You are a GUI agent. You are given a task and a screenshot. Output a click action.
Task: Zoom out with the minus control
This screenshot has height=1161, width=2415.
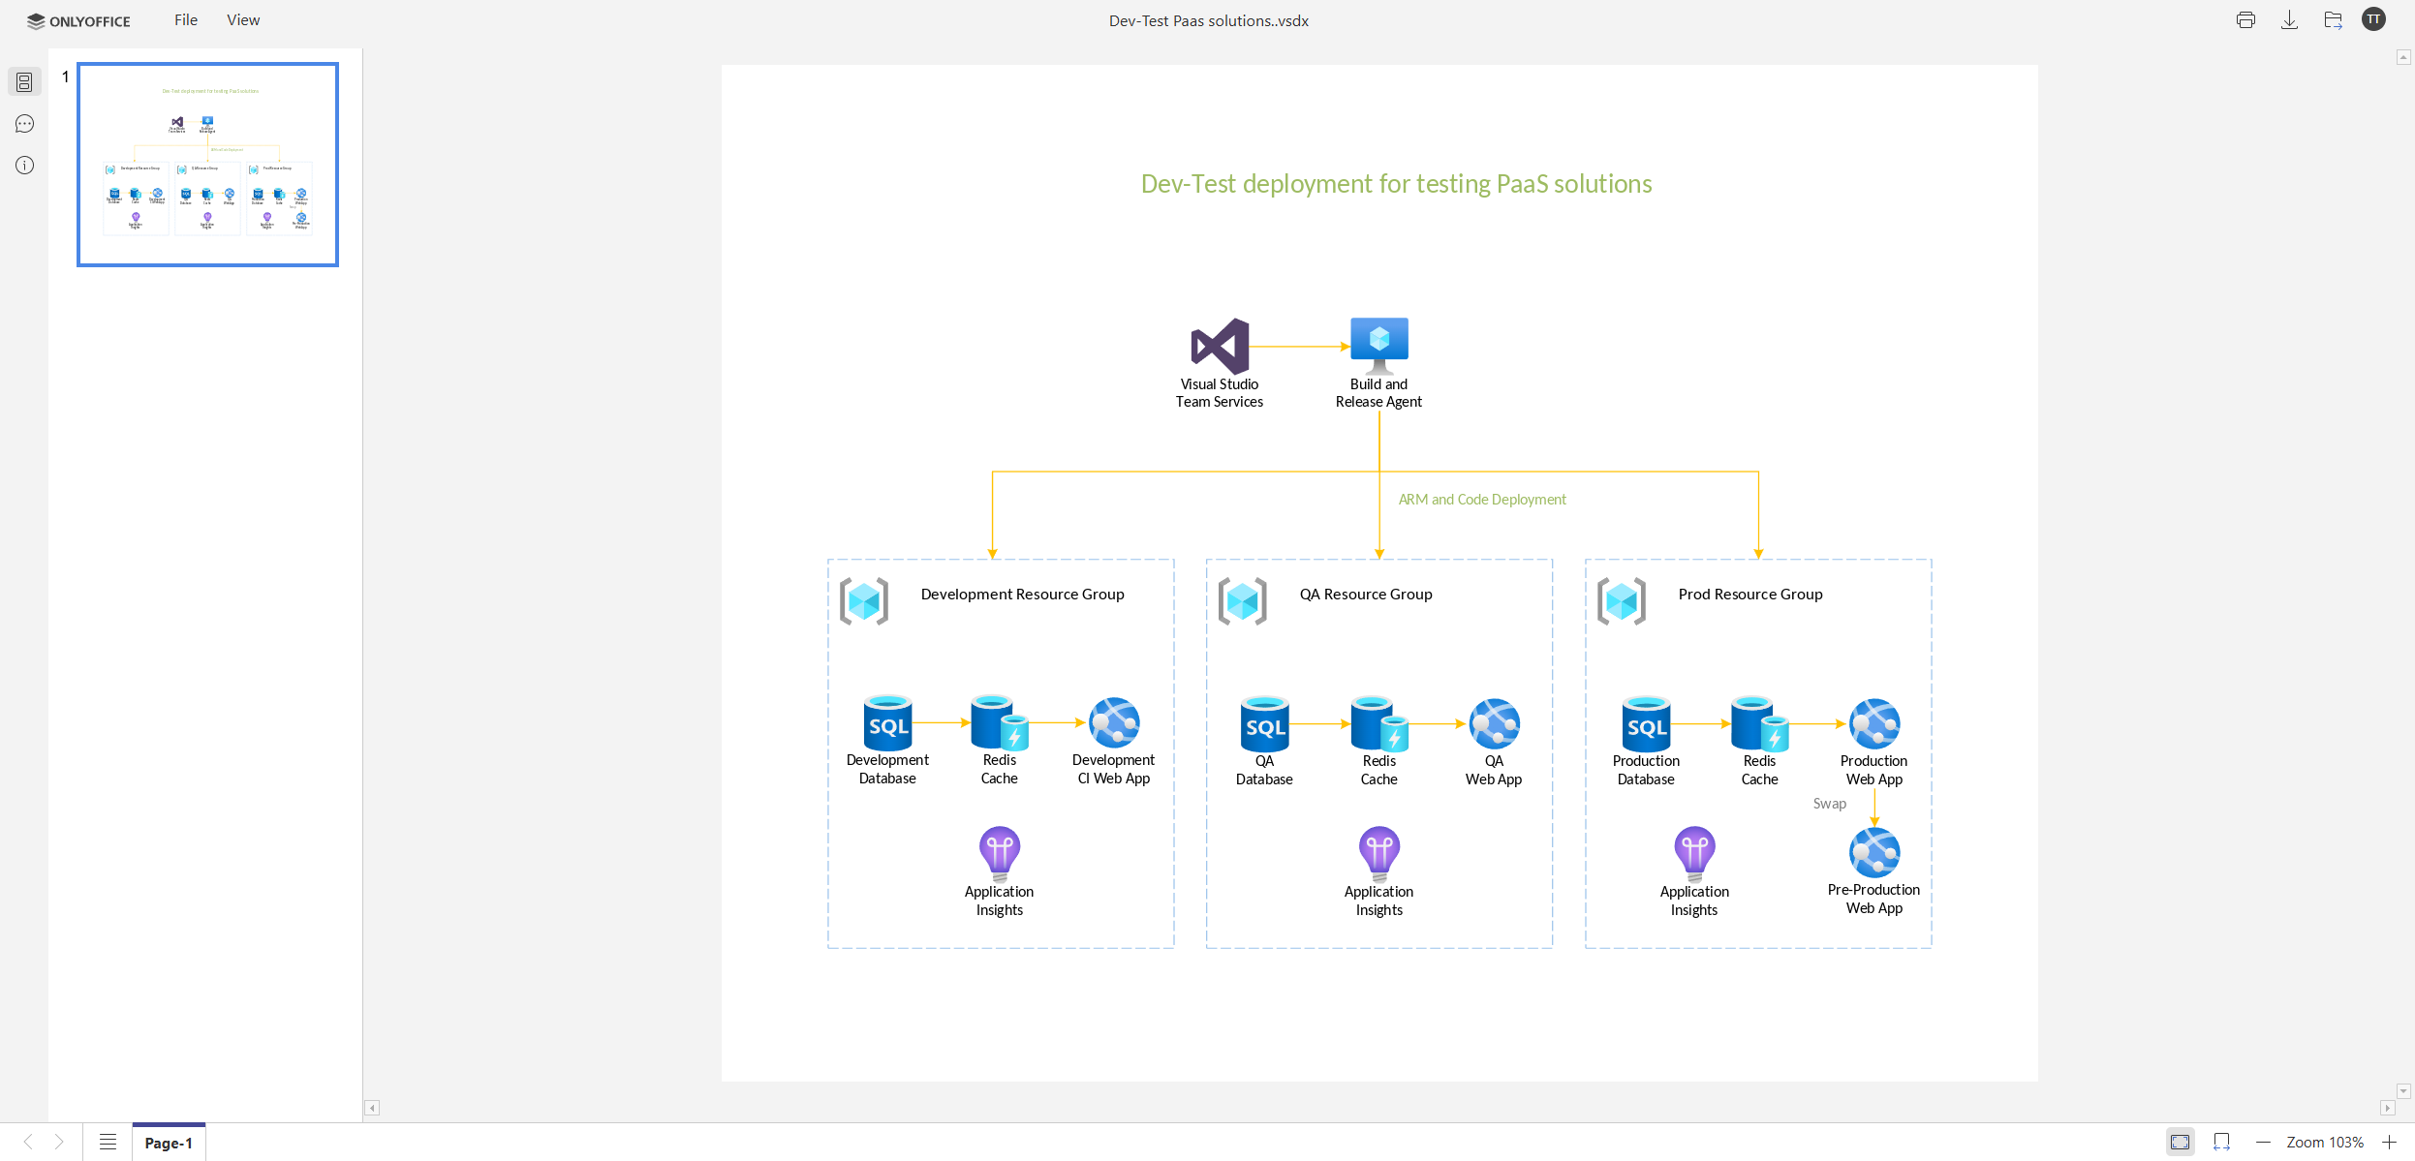click(2261, 1143)
